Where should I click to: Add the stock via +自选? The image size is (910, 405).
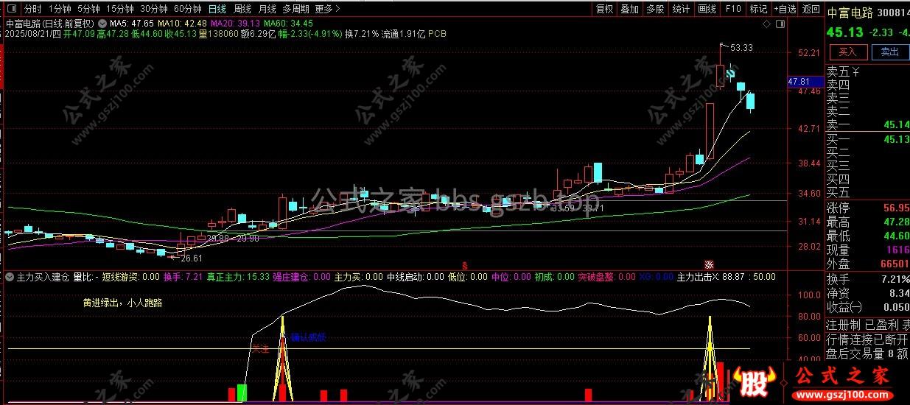(x=784, y=10)
